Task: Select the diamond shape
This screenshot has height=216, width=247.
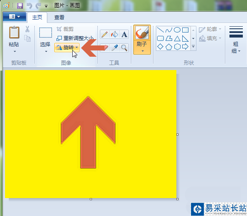Action: tap(160, 47)
